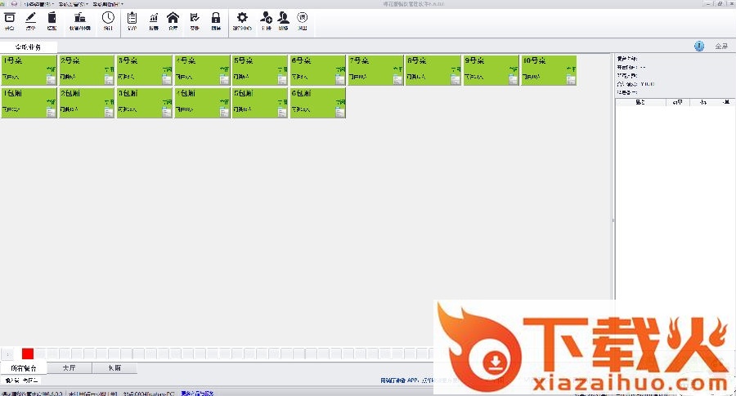Click the 全屏 fullscreen button

point(721,47)
